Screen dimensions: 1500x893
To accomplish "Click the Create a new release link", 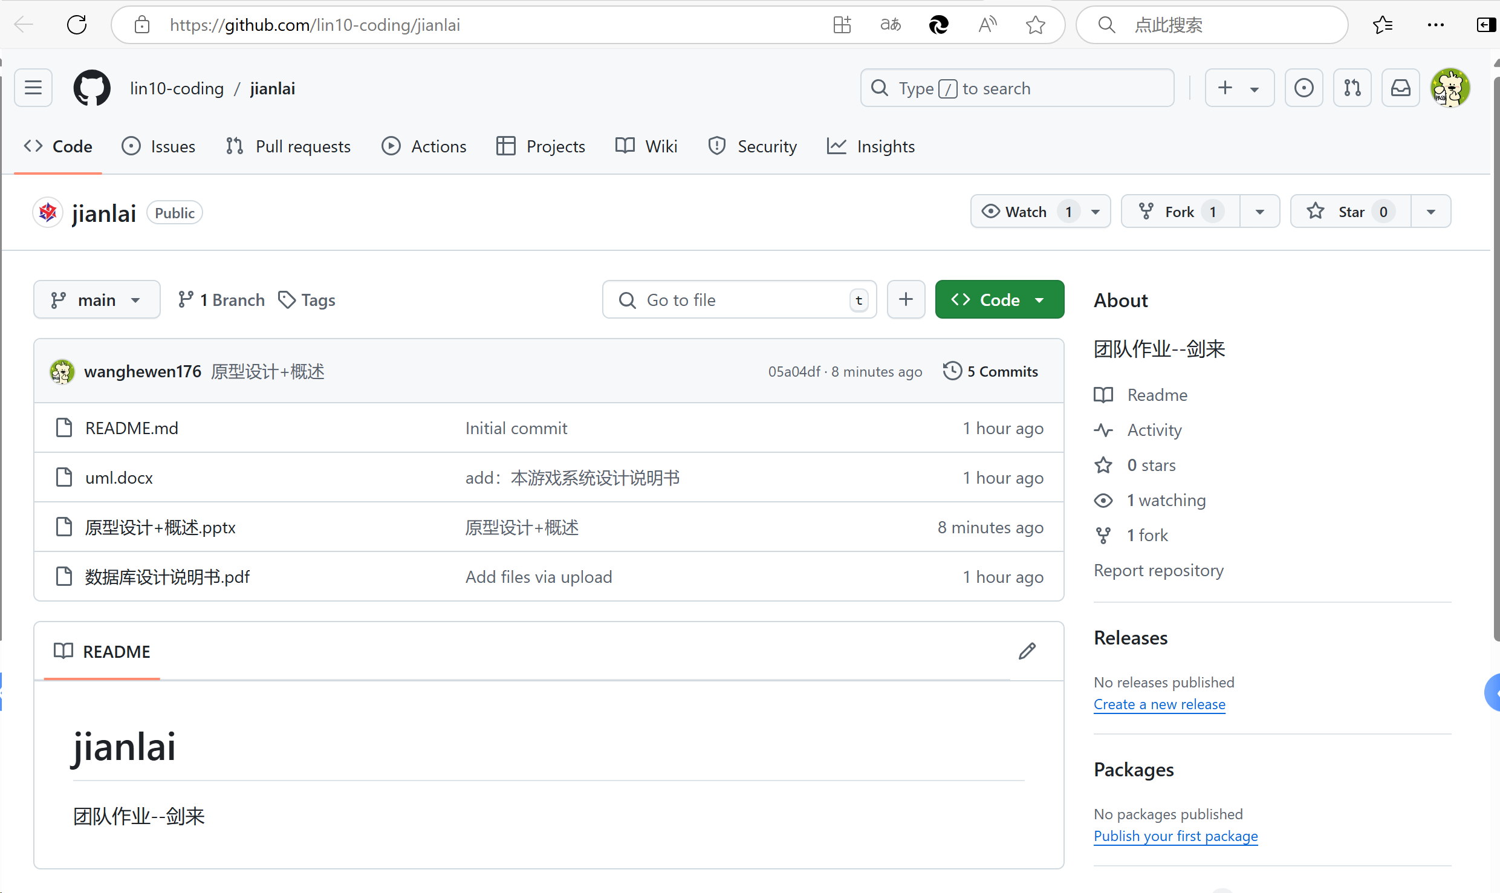I will [x=1159, y=704].
